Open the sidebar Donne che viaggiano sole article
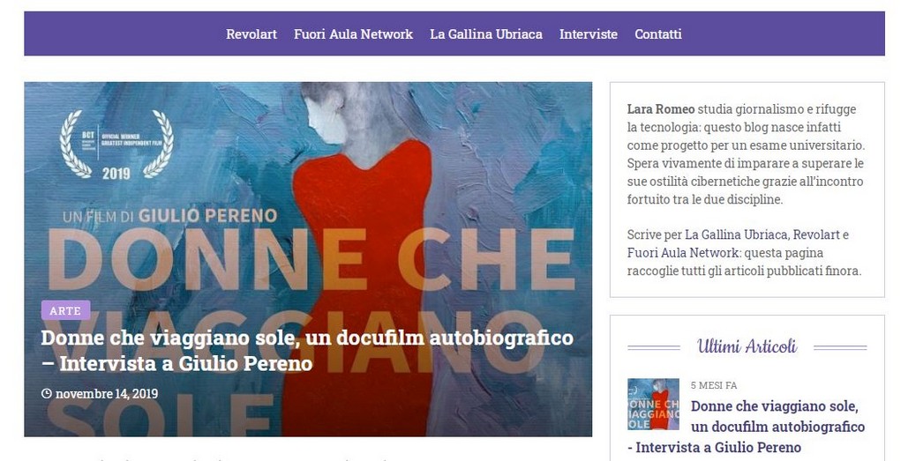Screen dimensions: 923x461 747,427
